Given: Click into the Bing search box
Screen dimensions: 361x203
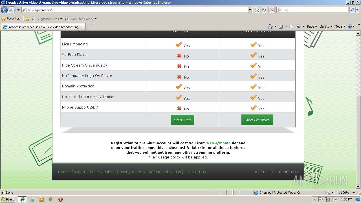Looking at the screenshot, I should (312, 10).
